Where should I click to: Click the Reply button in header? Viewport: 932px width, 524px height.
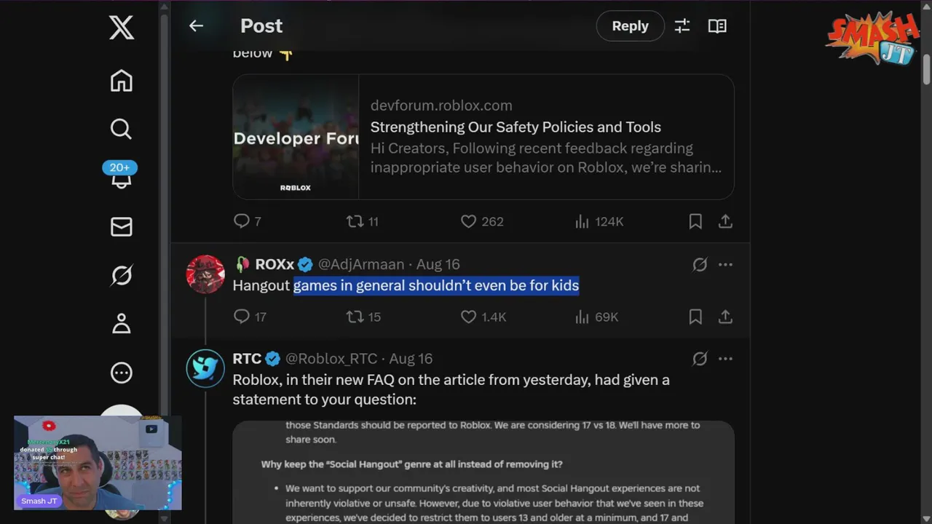[630, 26]
